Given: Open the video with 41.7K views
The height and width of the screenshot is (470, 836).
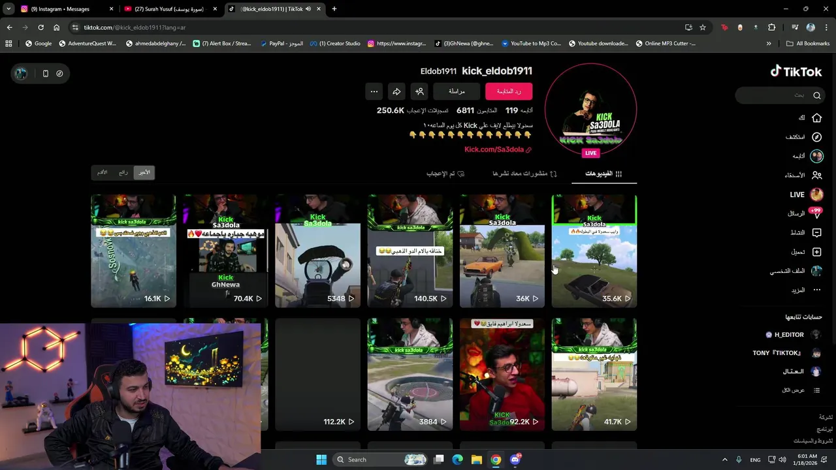Looking at the screenshot, I should pos(594,375).
